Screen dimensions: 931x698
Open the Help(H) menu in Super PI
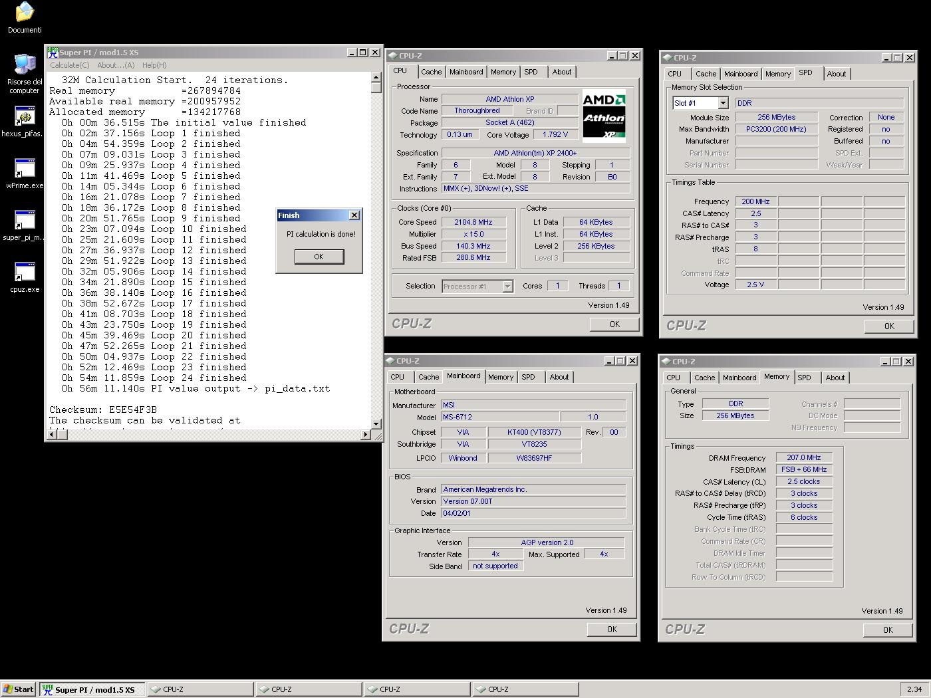pyautogui.click(x=154, y=65)
